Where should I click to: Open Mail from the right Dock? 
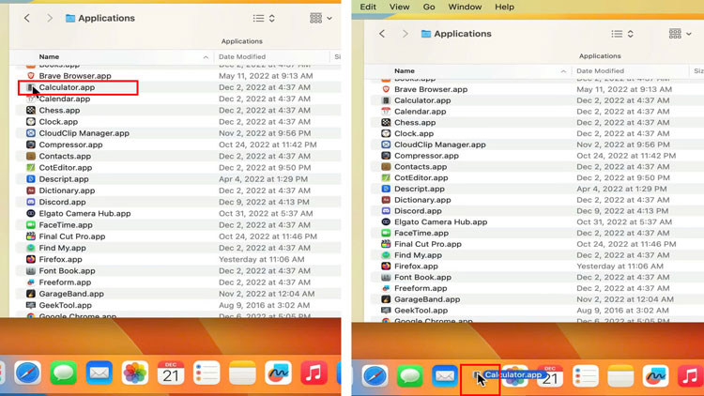pos(445,375)
